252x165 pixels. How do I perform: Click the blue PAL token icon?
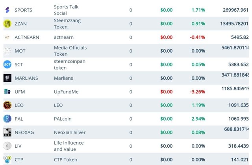pyautogui.click(x=7, y=119)
